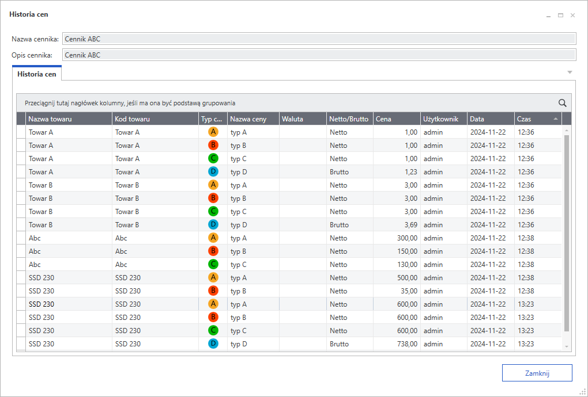Viewport: 588px width, 397px height.
Task: Click red B icon in SSD 230 35,00 row
Action: point(213,291)
